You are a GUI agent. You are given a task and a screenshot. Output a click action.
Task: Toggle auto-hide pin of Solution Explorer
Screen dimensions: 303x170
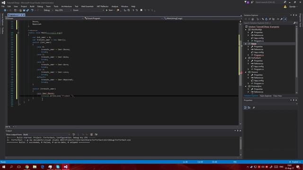(294, 15)
